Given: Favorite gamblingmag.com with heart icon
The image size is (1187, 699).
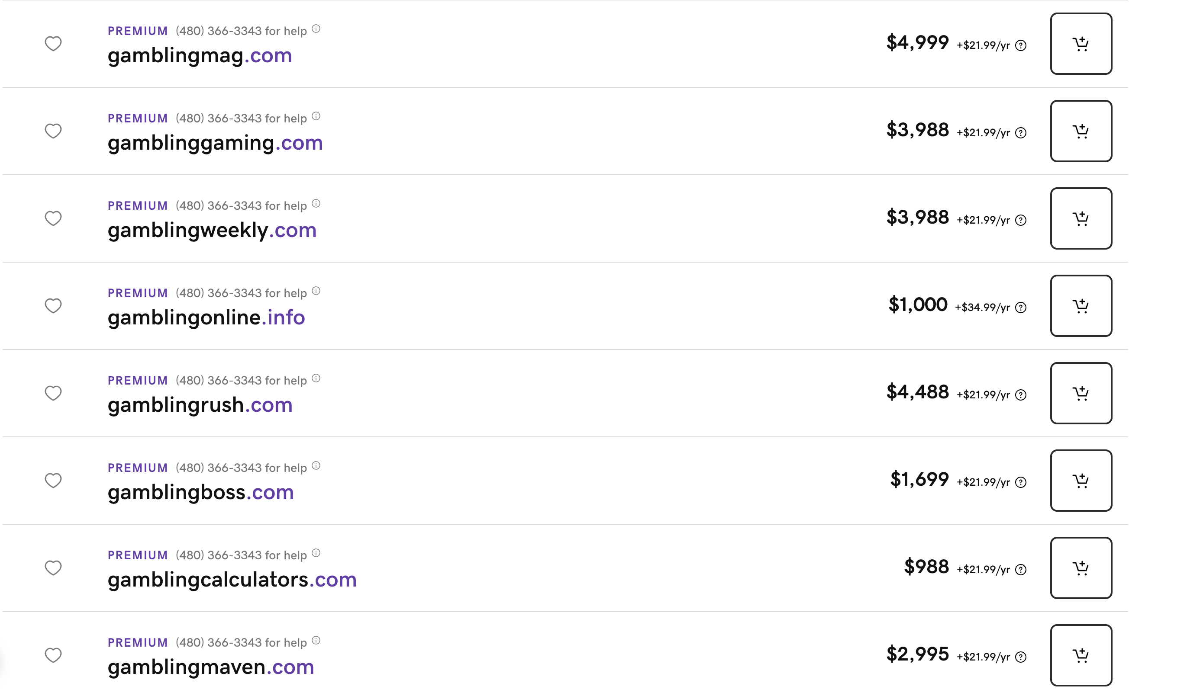Looking at the screenshot, I should pos(53,44).
